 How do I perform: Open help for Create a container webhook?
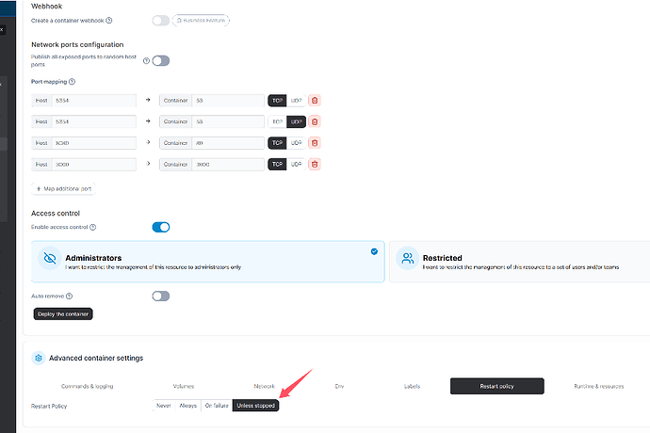click(x=109, y=21)
